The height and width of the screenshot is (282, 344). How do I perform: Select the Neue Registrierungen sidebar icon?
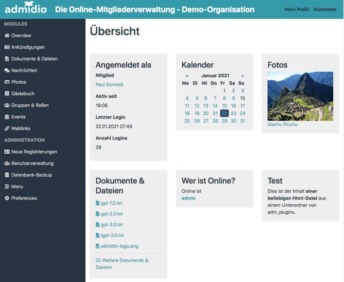(x=6, y=152)
